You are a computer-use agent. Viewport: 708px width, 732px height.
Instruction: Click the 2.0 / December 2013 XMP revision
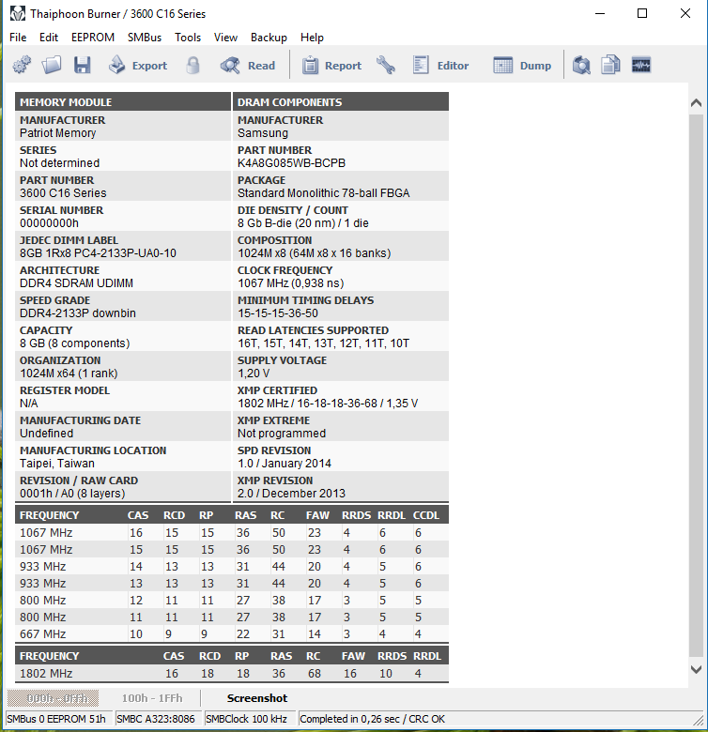[x=291, y=493]
